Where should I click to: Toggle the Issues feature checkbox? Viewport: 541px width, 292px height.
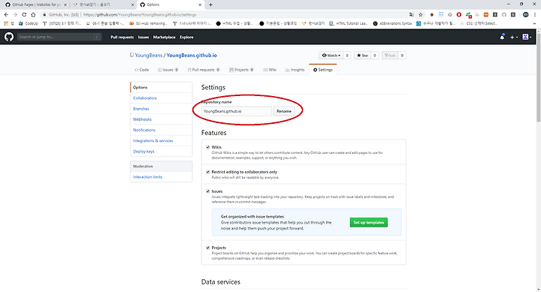click(x=207, y=191)
